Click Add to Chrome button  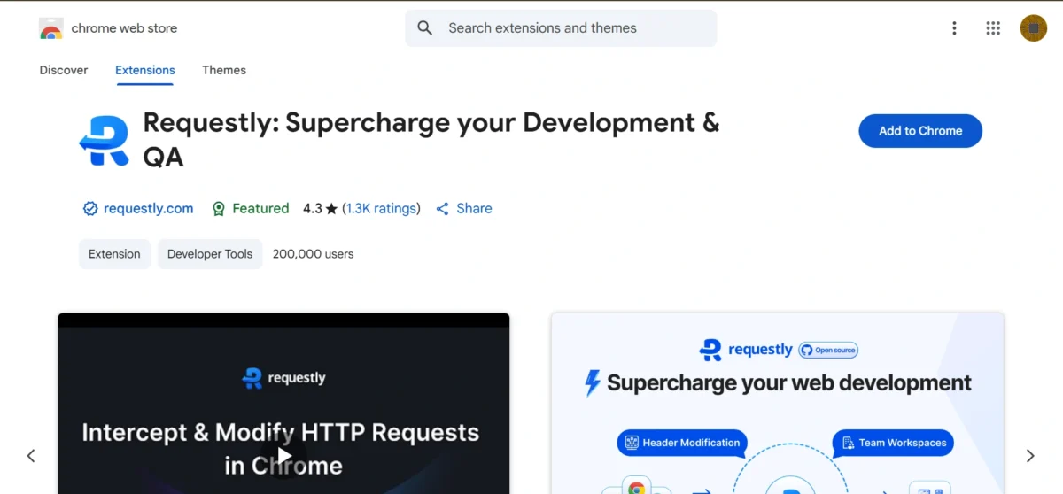pyautogui.click(x=920, y=131)
